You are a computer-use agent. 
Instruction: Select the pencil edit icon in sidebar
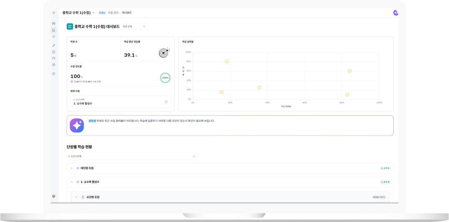pos(54,46)
